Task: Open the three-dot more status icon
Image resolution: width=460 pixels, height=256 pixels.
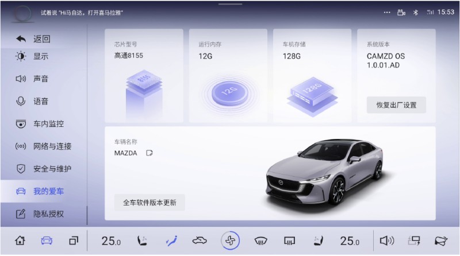Action: click(387, 12)
